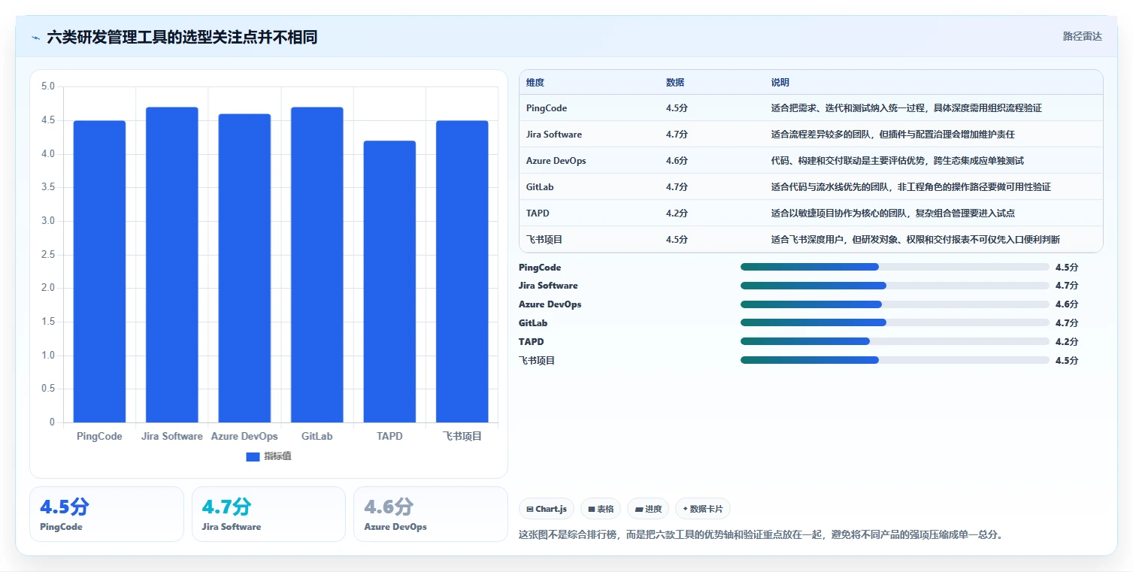
Task: Click description starting 代码、构建和交付联动
Action: coord(898,161)
